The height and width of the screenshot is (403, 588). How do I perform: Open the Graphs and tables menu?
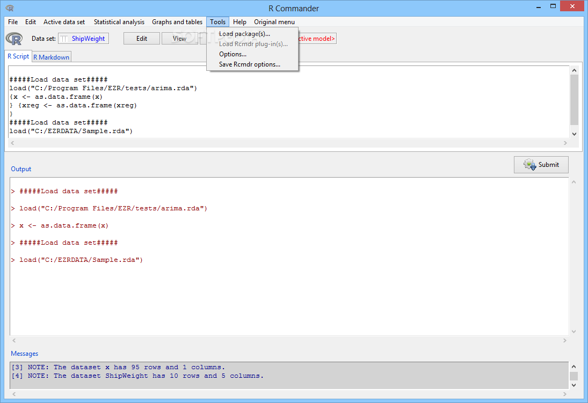177,22
